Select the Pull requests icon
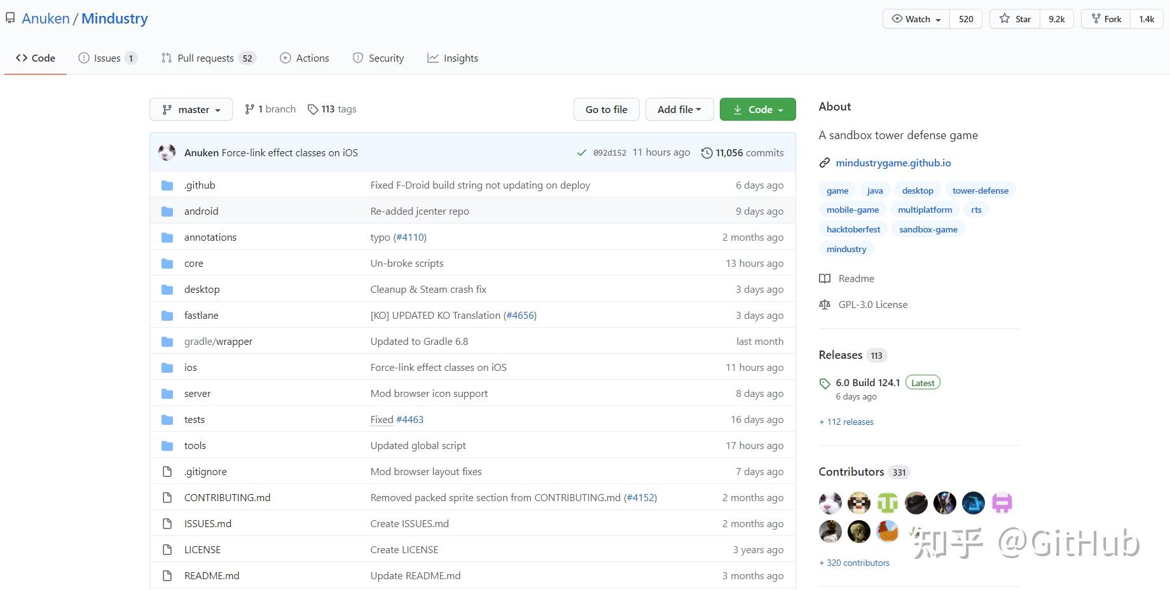The image size is (1170, 590). (x=166, y=58)
